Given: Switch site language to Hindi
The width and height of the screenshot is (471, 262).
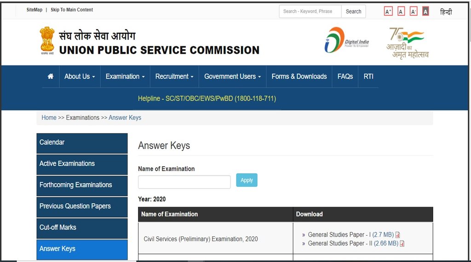Looking at the screenshot, I should [x=446, y=12].
